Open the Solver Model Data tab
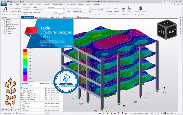 click(83, 17)
